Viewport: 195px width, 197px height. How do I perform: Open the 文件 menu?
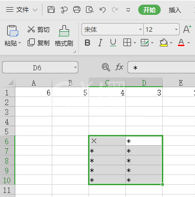(x=22, y=10)
